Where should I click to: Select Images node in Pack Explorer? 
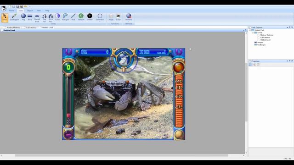click(x=260, y=43)
